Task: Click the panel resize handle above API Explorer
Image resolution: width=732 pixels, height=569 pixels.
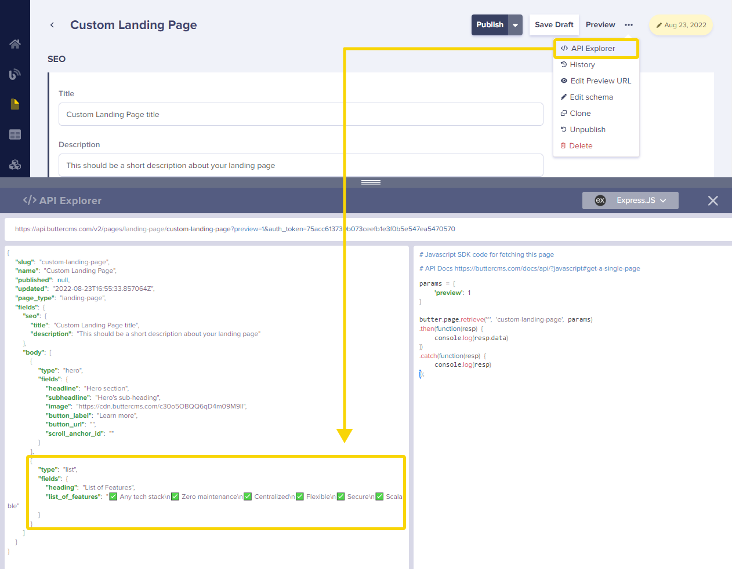Action: [x=371, y=183]
